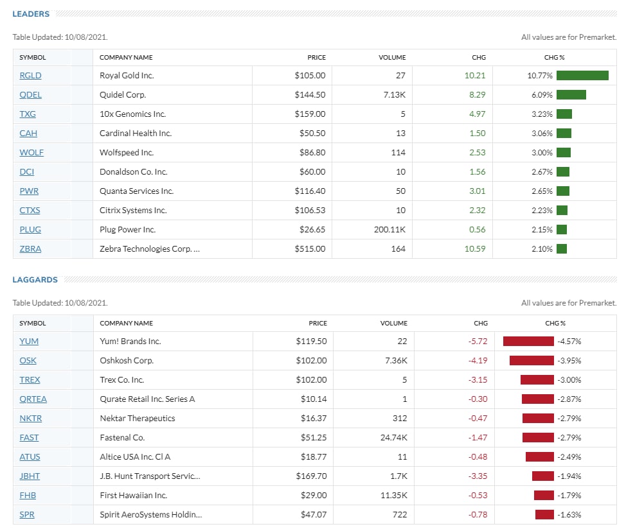
Task: Click the LEADERS section heading
Action: [x=31, y=14]
